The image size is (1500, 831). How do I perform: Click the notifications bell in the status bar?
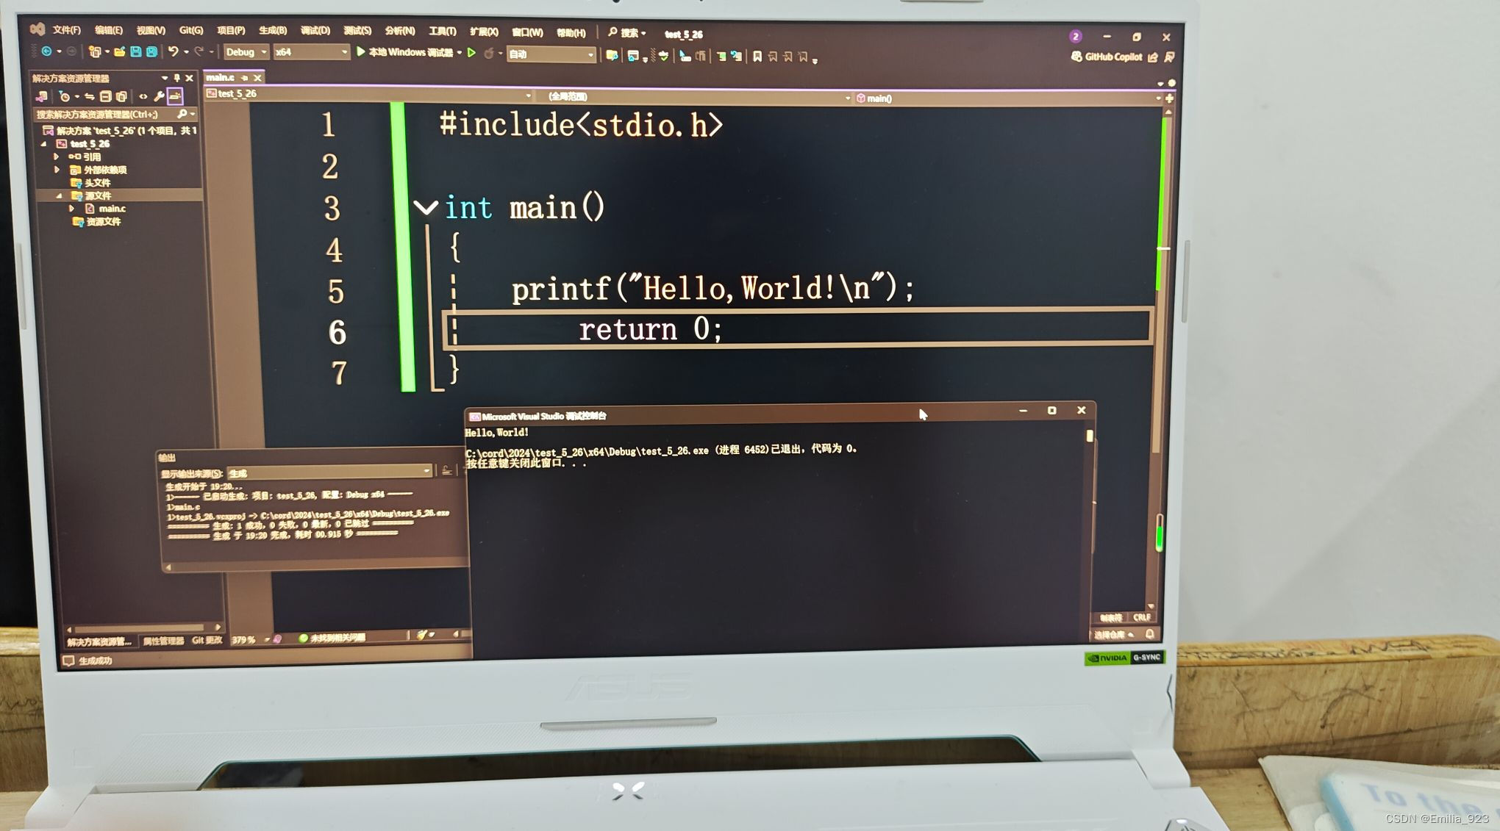click(1150, 634)
